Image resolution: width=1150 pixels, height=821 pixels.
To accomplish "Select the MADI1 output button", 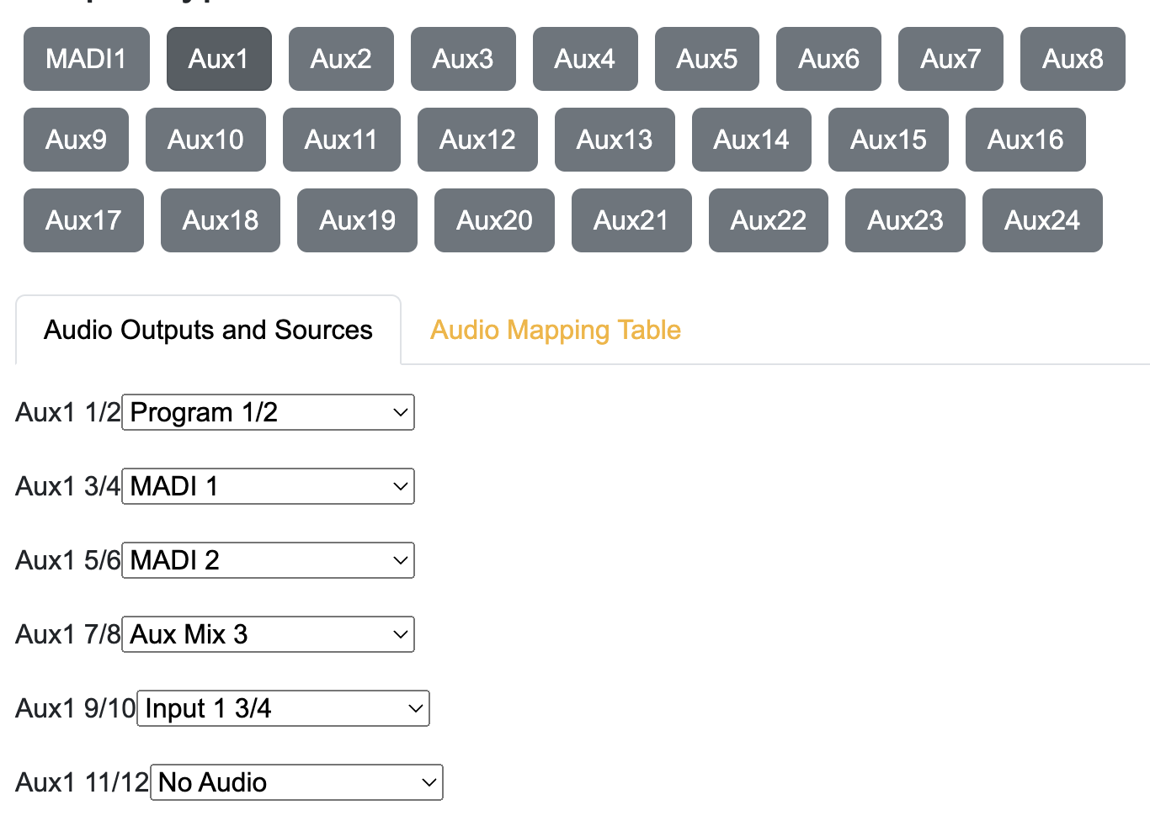I will 86,59.
